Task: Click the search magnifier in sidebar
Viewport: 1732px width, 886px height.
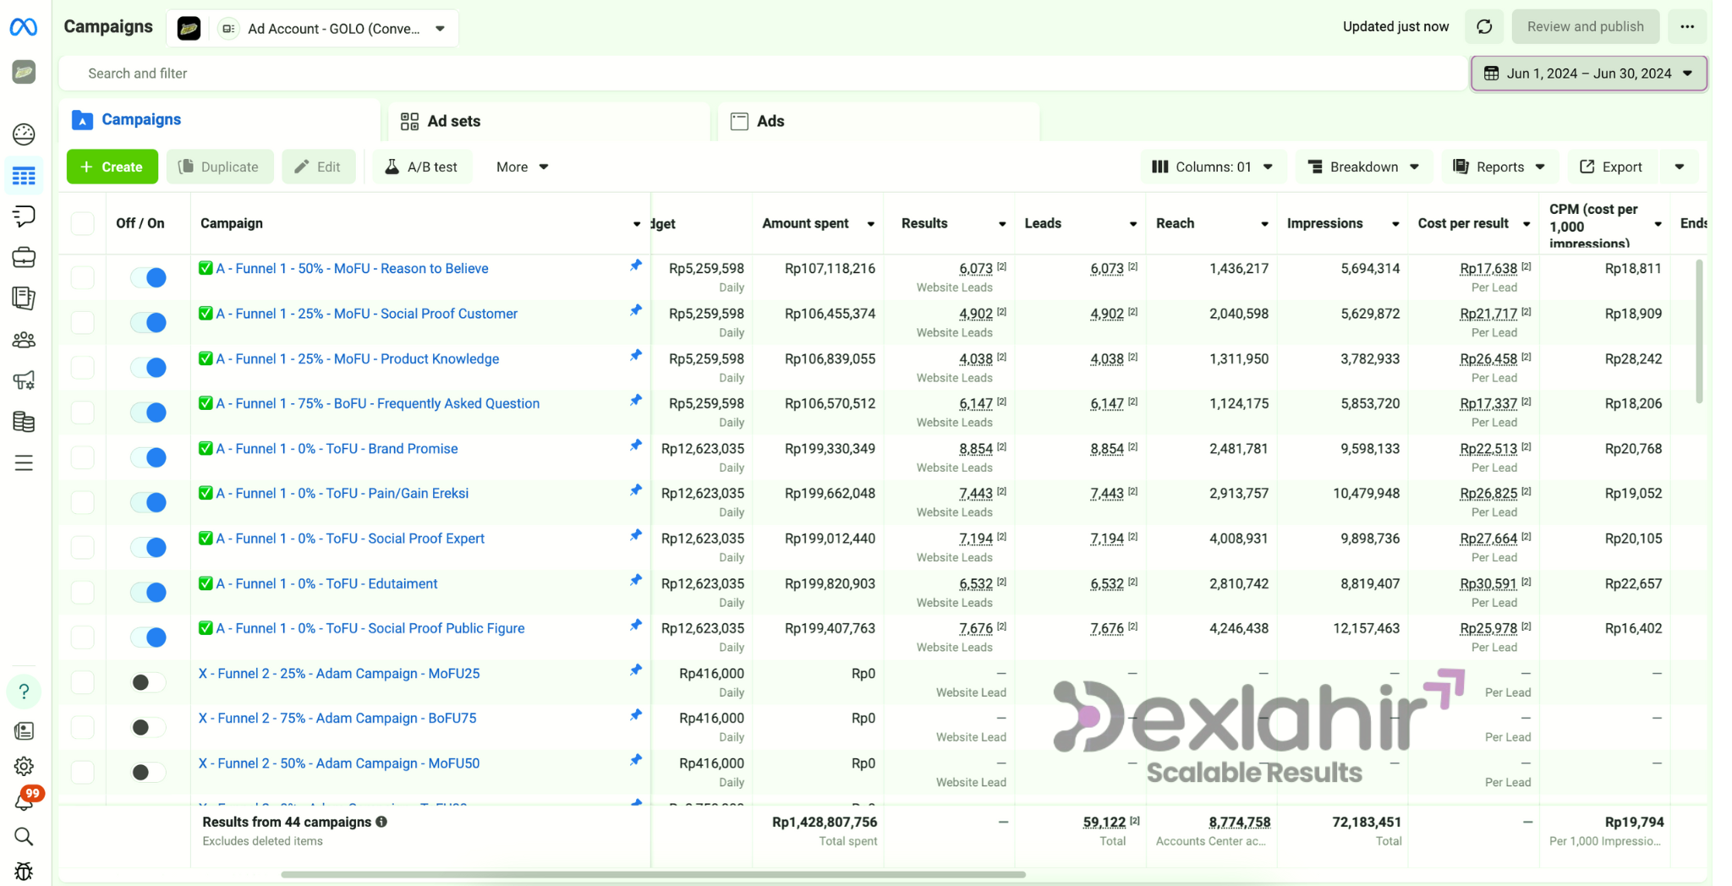Action: (24, 836)
